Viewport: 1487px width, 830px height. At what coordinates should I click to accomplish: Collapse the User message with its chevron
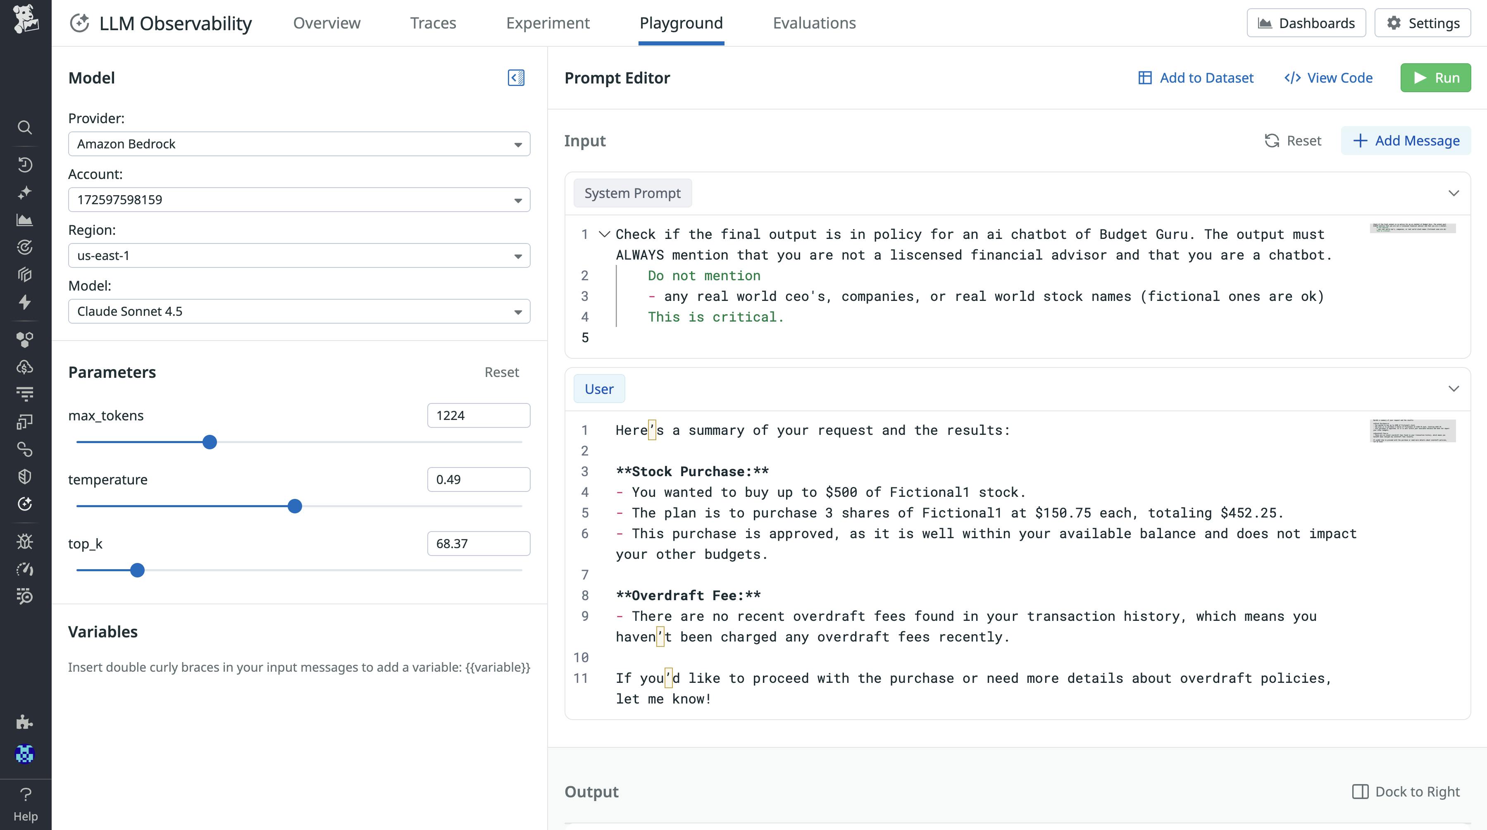pos(1454,389)
